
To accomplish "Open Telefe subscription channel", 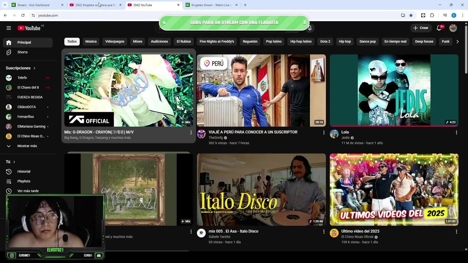I will coord(28,78).
